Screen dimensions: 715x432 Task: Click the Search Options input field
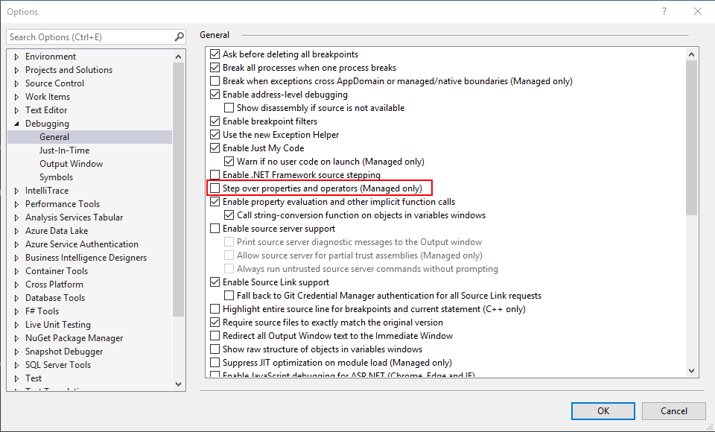(x=89, y=36)
